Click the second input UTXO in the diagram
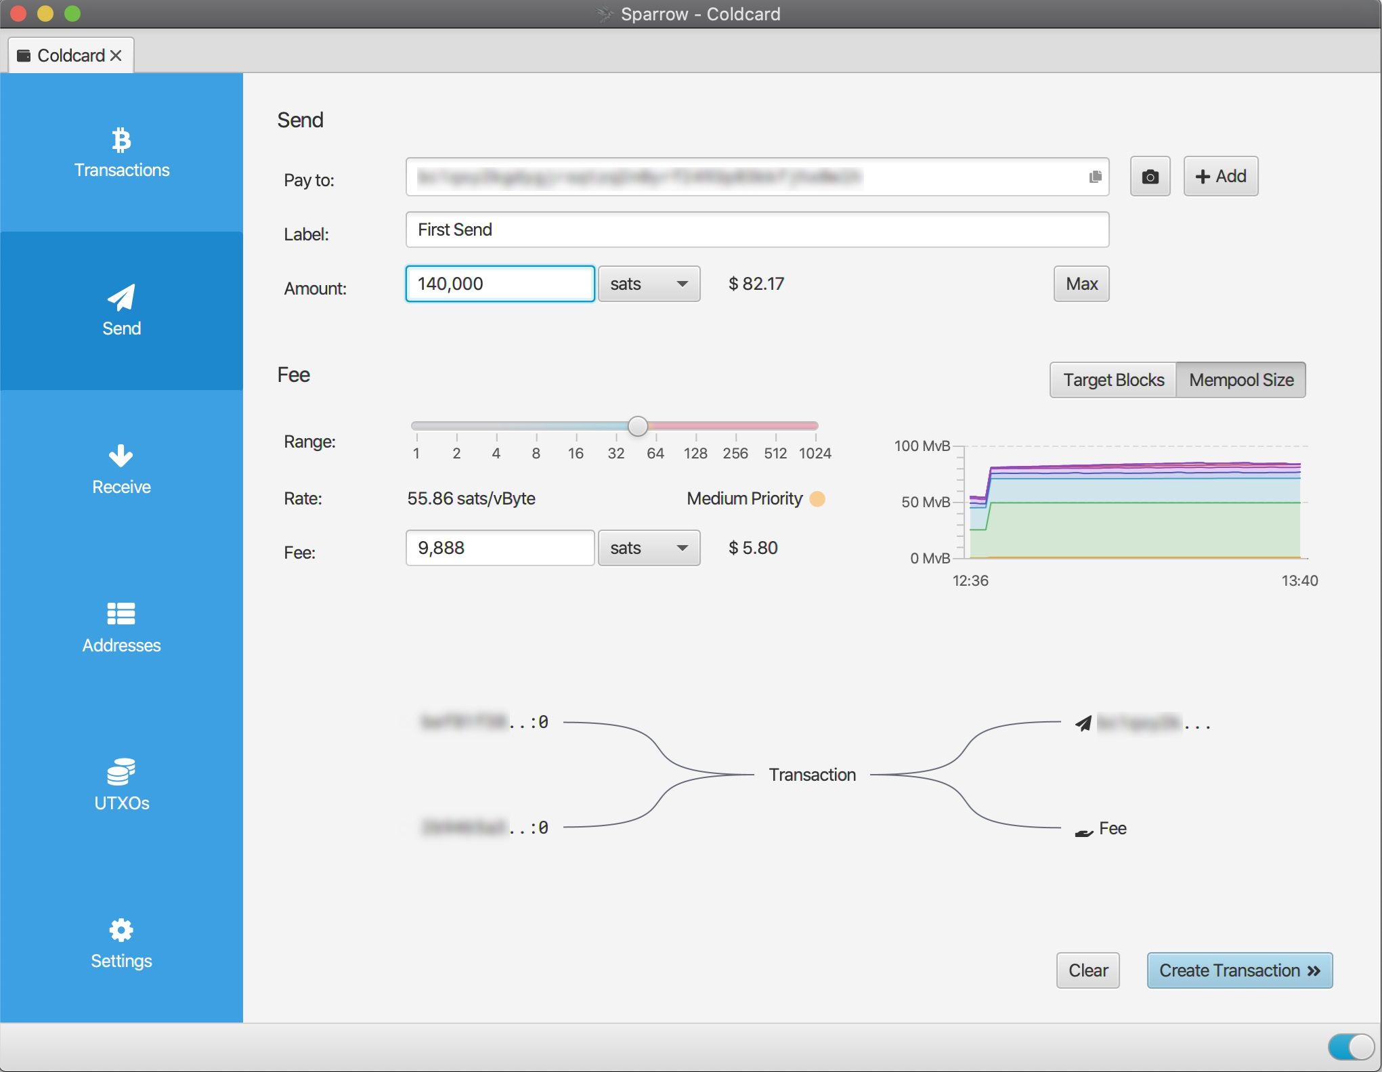1382x1072 pixels. point(484,828)
